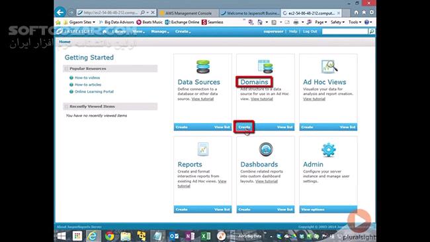Collapse the Recently Viewed Items panel
The width and height of the screenshot is (430, 242).
click(66, 106)
